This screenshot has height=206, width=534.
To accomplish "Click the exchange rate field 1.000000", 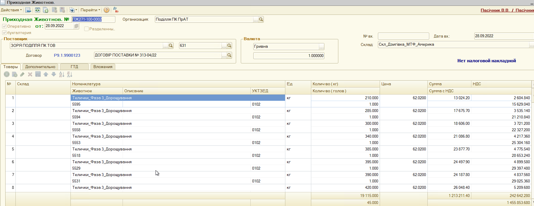I will (289, 56).
